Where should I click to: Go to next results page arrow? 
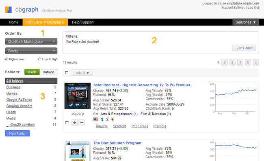pyautogui.click(x=256, y=63)
